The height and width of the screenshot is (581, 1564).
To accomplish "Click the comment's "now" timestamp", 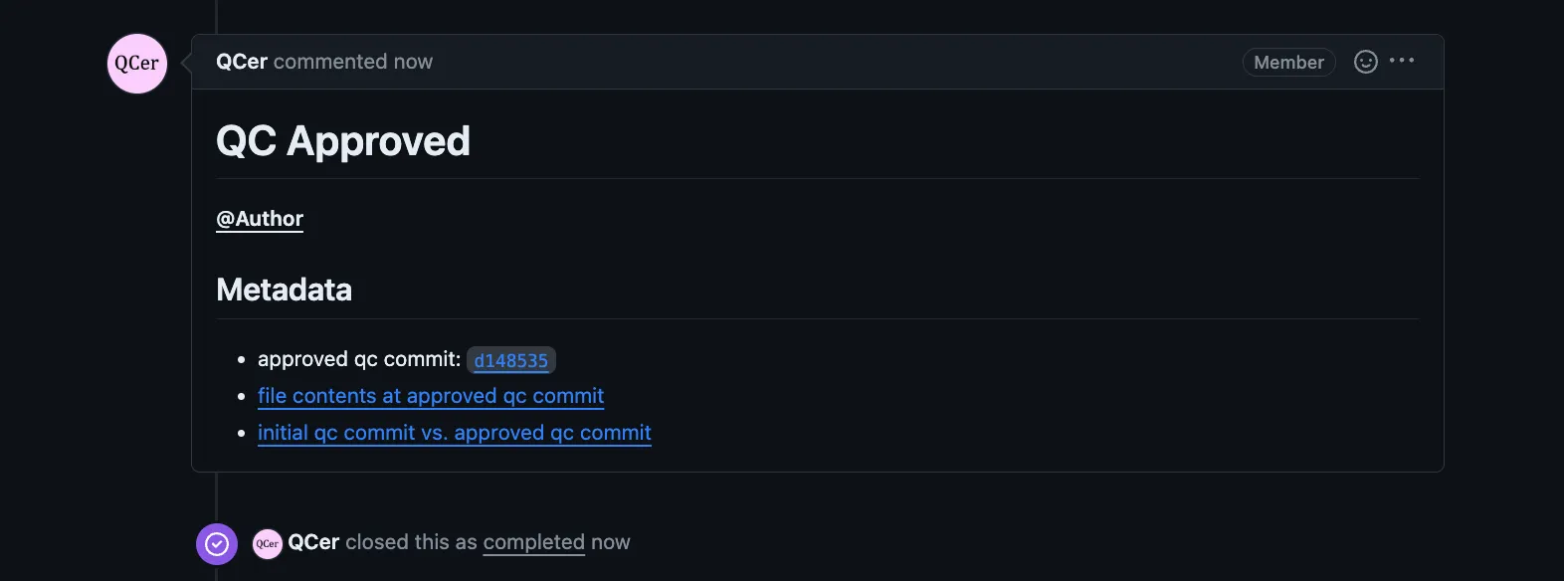I will [413, 62].
